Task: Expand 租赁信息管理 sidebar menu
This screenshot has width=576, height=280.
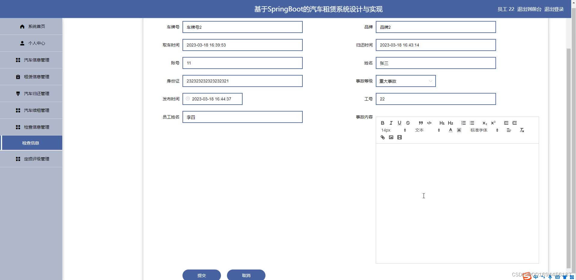Action: tap(31, 77)
